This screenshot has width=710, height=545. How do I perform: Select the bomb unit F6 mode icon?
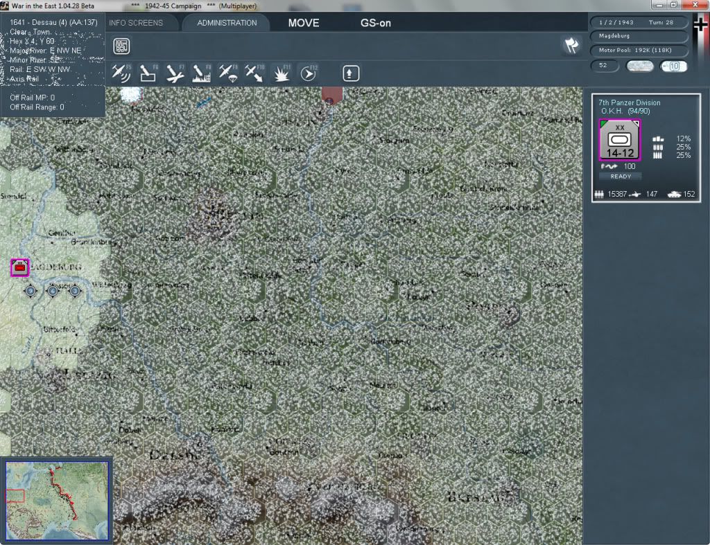(148, 73)
